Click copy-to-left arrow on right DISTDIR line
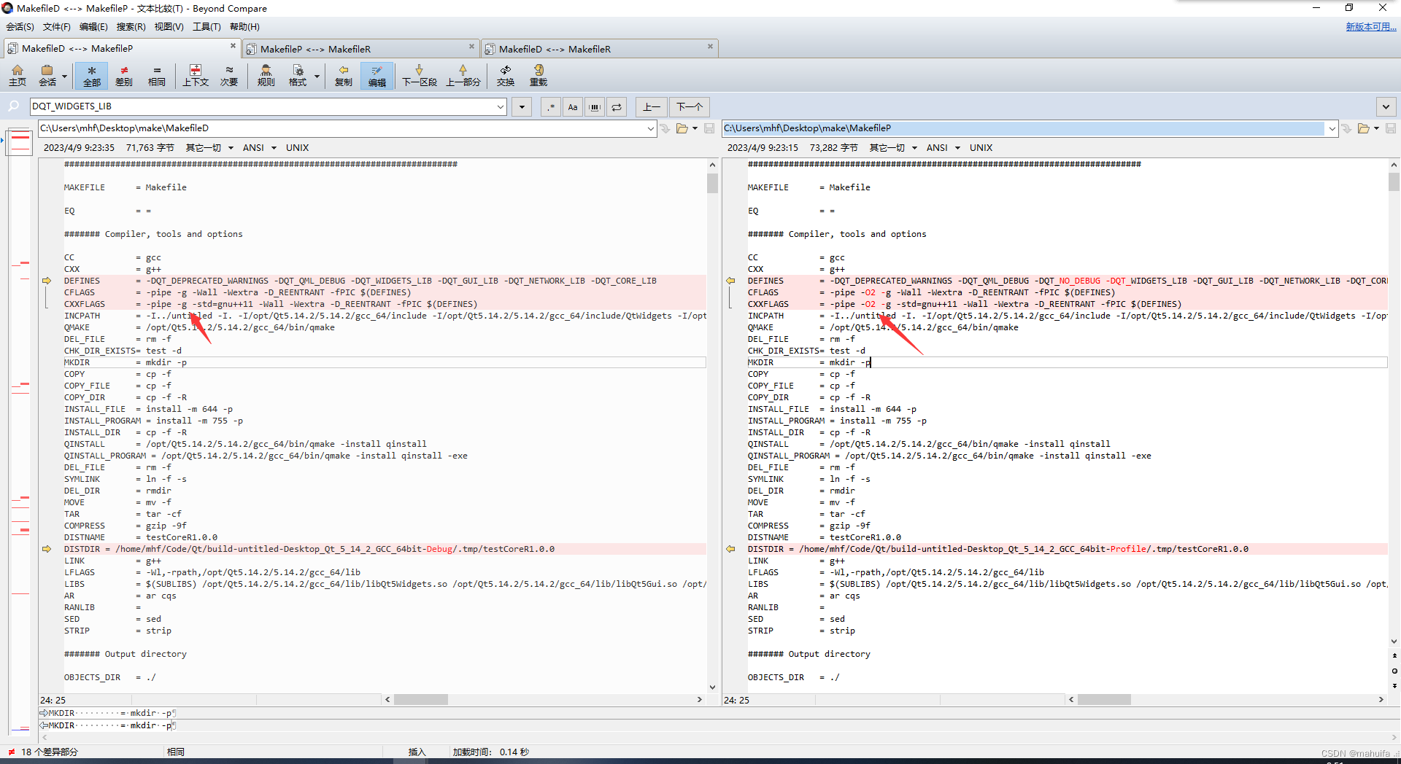The height and width of the screenshot is (764, 1401). 730,549
